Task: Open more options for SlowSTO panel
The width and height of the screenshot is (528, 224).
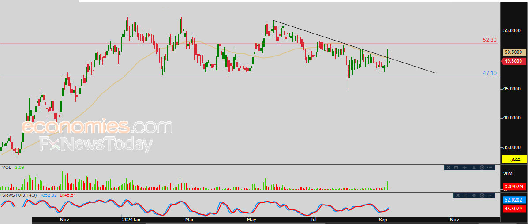Action: pyautogui.click(x=490, y=195)
